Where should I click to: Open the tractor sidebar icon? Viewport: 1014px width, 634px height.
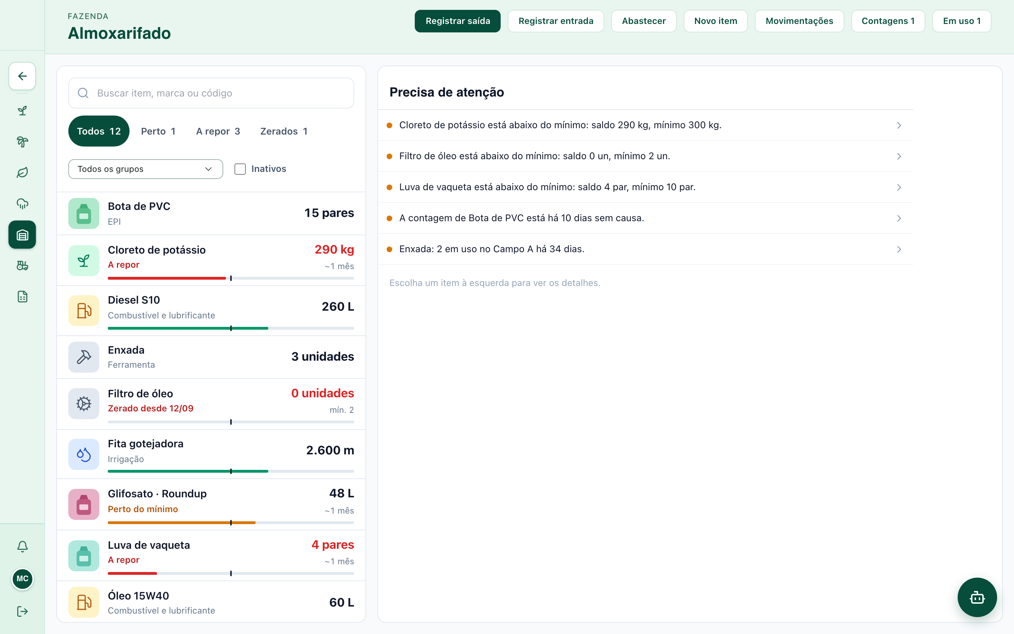(22, 266)
